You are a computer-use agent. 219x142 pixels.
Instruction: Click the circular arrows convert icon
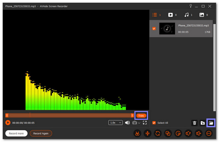pos(157,133)
